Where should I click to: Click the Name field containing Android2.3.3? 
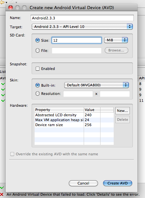tap(82, 18)
